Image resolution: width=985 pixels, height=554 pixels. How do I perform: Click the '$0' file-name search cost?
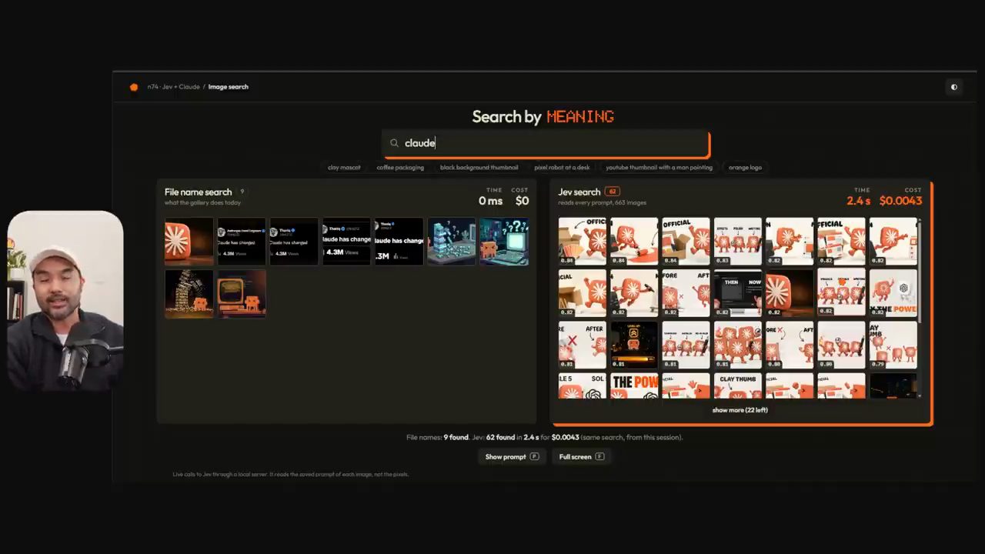tap(522, 201)
